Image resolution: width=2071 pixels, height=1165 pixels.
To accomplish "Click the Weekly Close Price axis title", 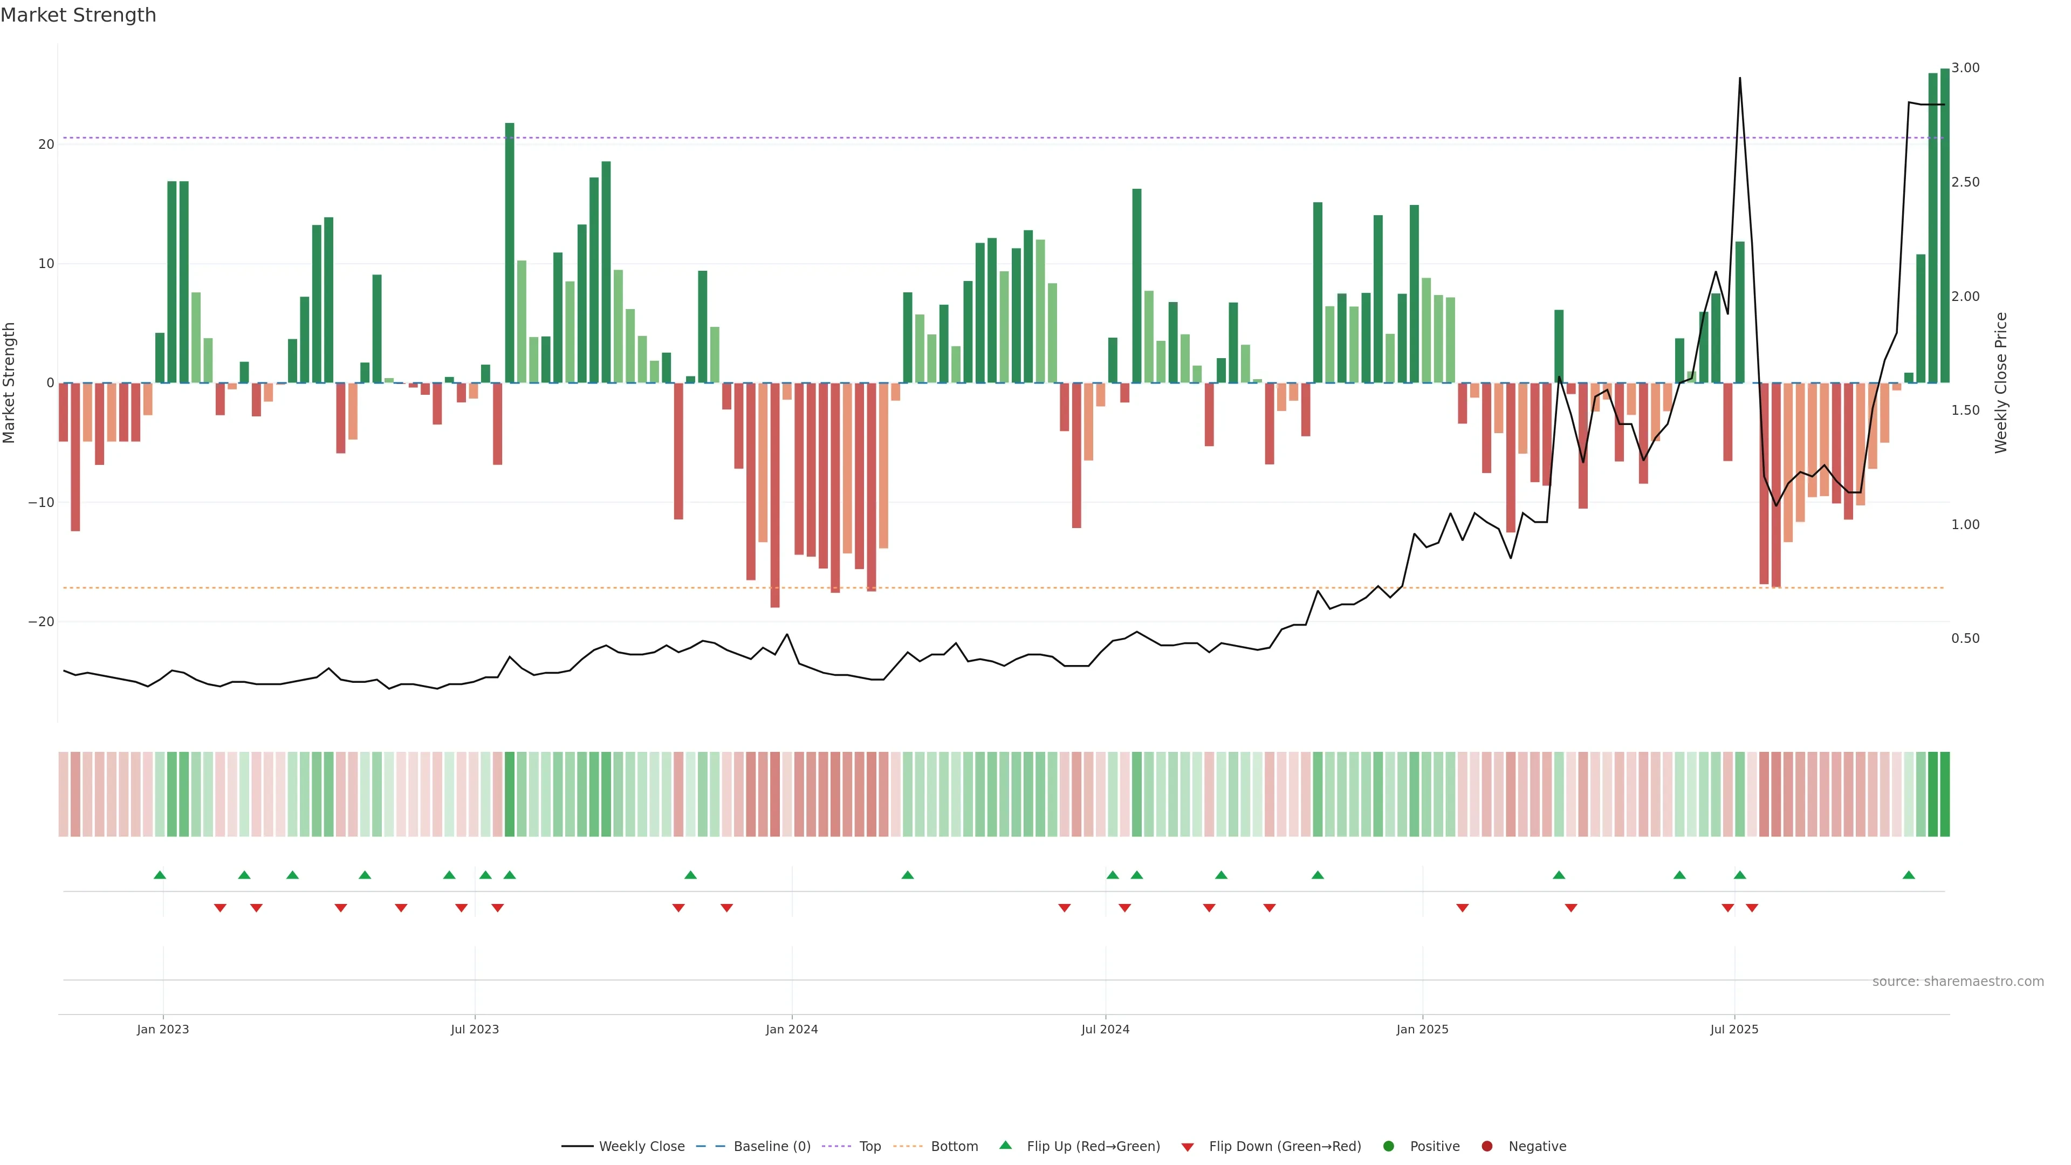I will [2001, 383].
